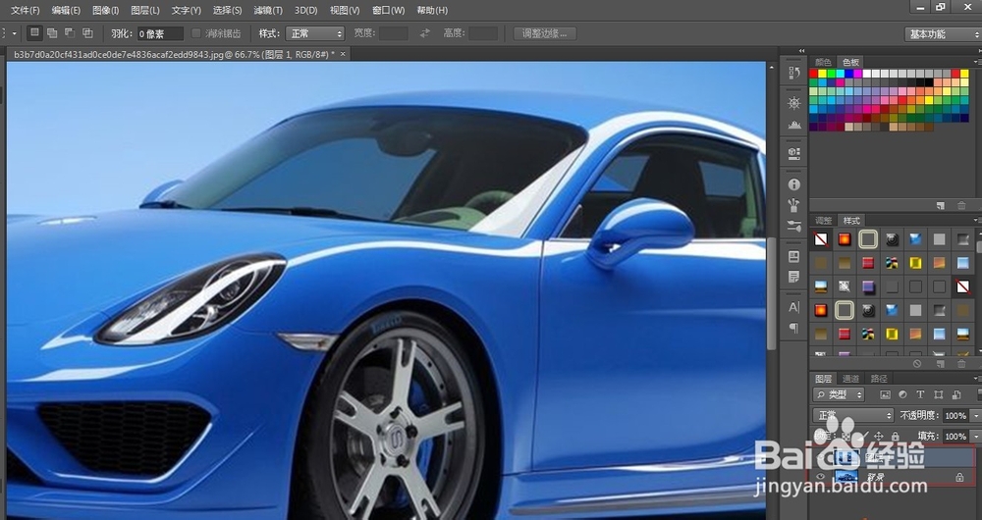Toggle lock position move icon
Screen dimensions: 982x520
coord(879,437)
